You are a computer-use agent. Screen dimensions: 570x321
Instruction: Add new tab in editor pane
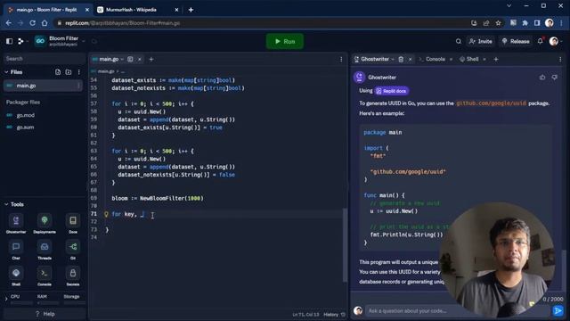151,59
